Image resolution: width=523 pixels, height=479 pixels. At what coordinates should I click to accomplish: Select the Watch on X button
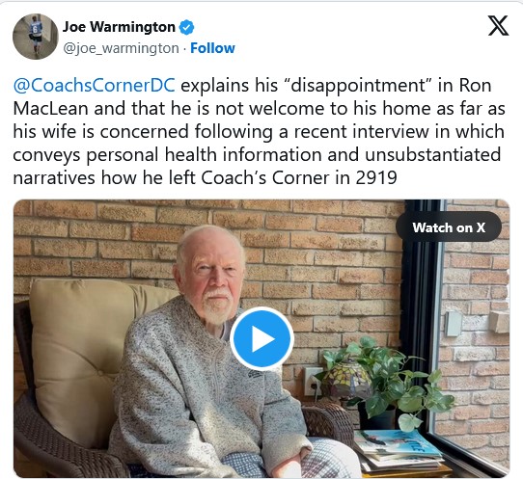(x=449, y=227)
